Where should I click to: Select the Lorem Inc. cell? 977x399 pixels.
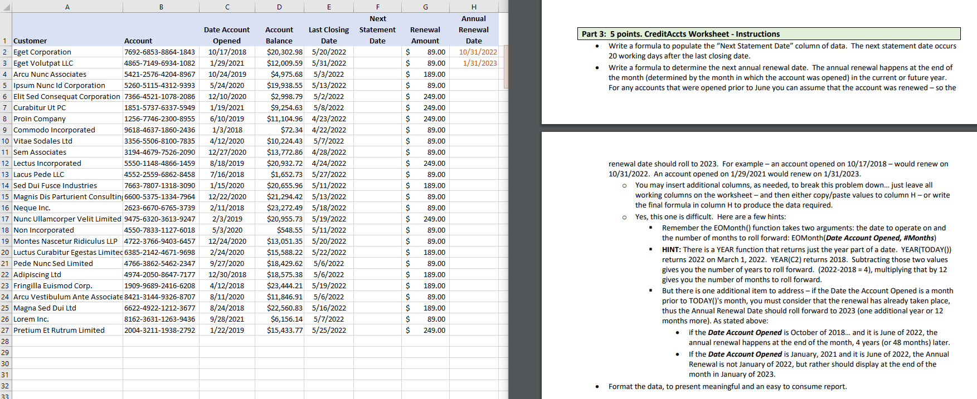67,319
